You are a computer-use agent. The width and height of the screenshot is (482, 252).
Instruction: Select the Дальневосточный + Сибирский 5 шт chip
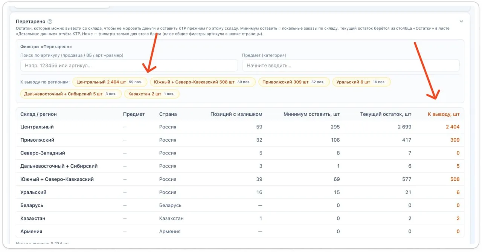click(71, 94)
